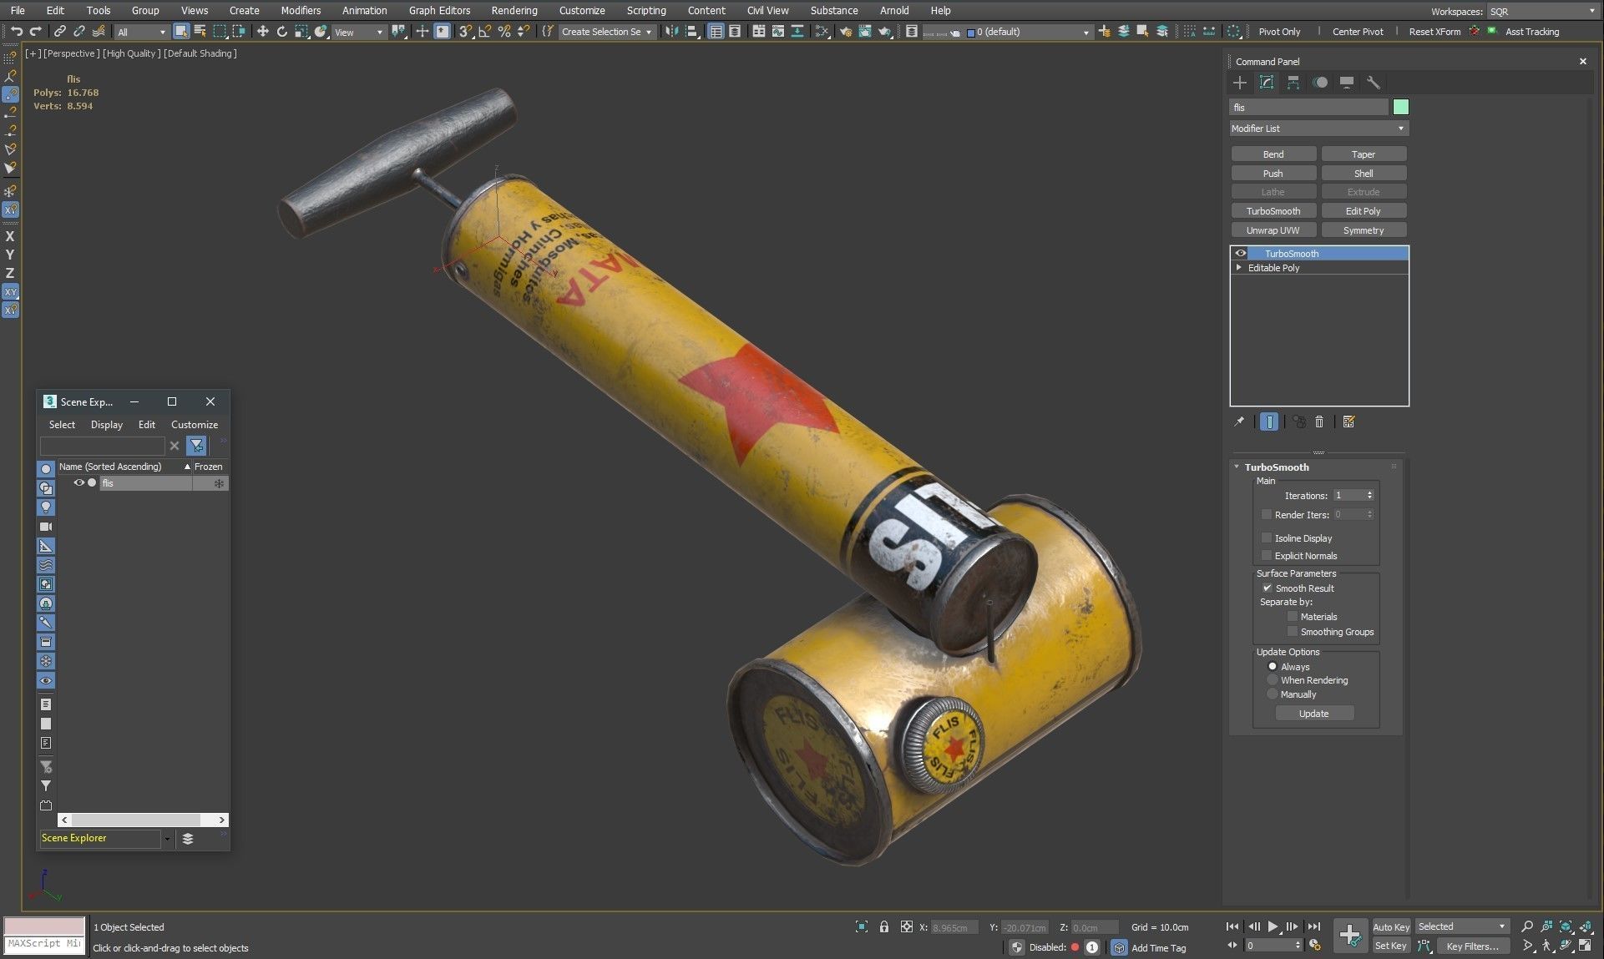Toggle TurboSmooth modifier eye visibility
Image resolution: width=1604 pixels, height=959 pixels.
1241,254
